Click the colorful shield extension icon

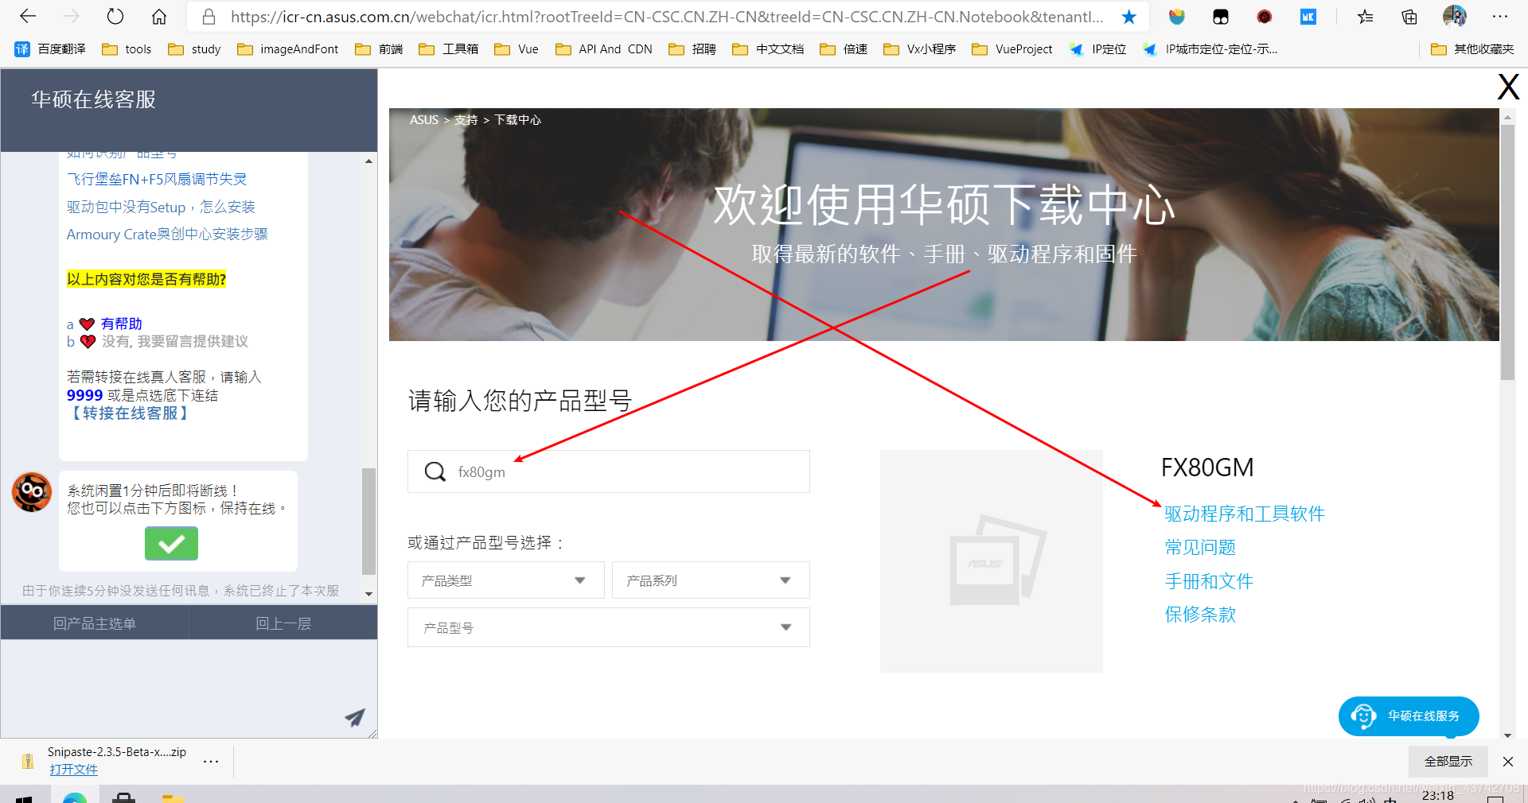click(1176, 17)
